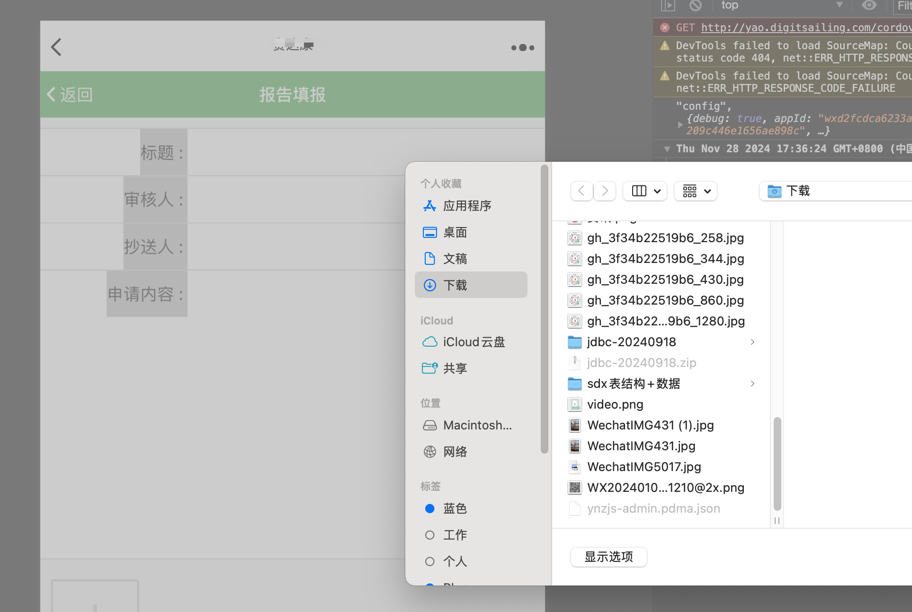
Task: Select the 工作 tag circle
Action: pyautogui.click(x=430, y=535)
